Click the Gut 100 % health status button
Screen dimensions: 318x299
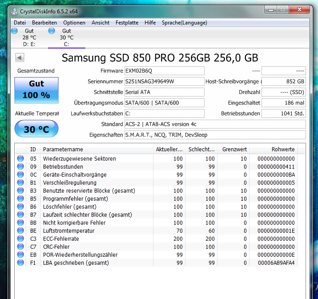click(x=36, y=90)
